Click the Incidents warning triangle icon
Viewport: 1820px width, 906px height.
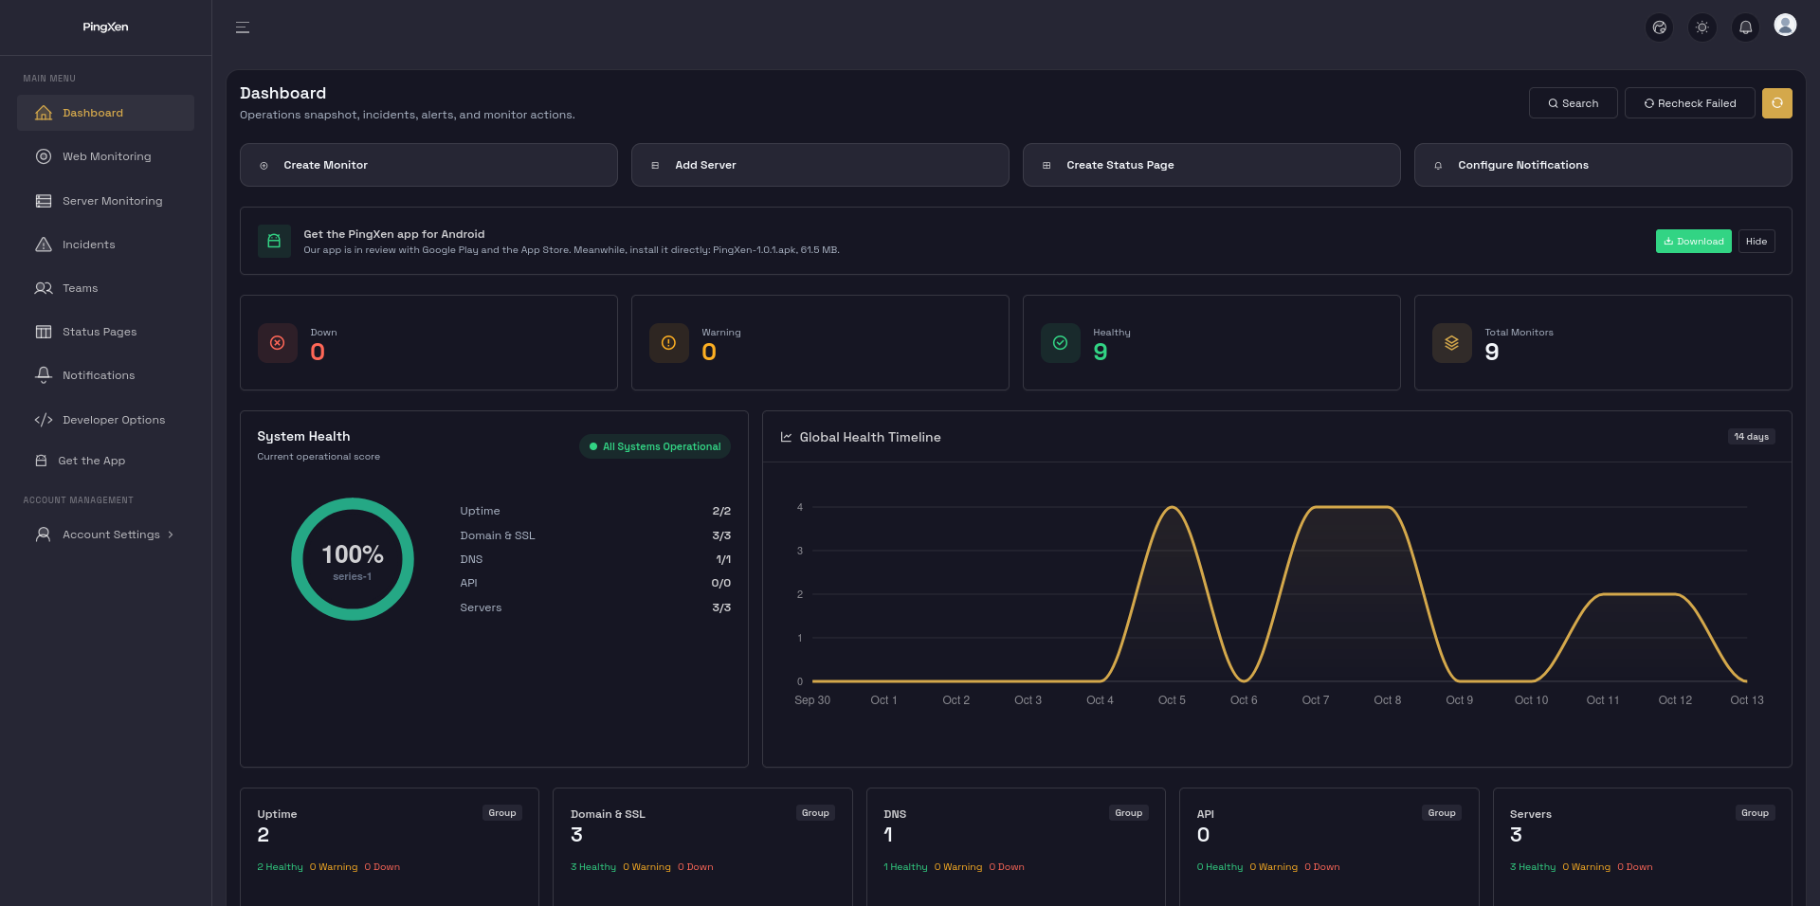point(44,245)
